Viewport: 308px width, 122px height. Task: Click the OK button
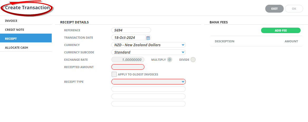(294, 9)
